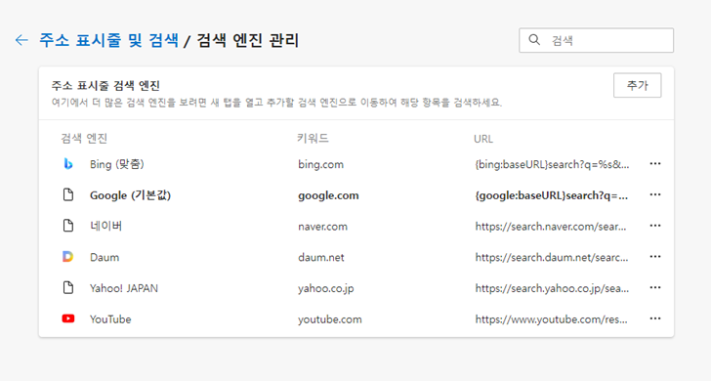Click the bing.com keyword
The width and height of the screenshot is (711, 381).
click(320, 165)
